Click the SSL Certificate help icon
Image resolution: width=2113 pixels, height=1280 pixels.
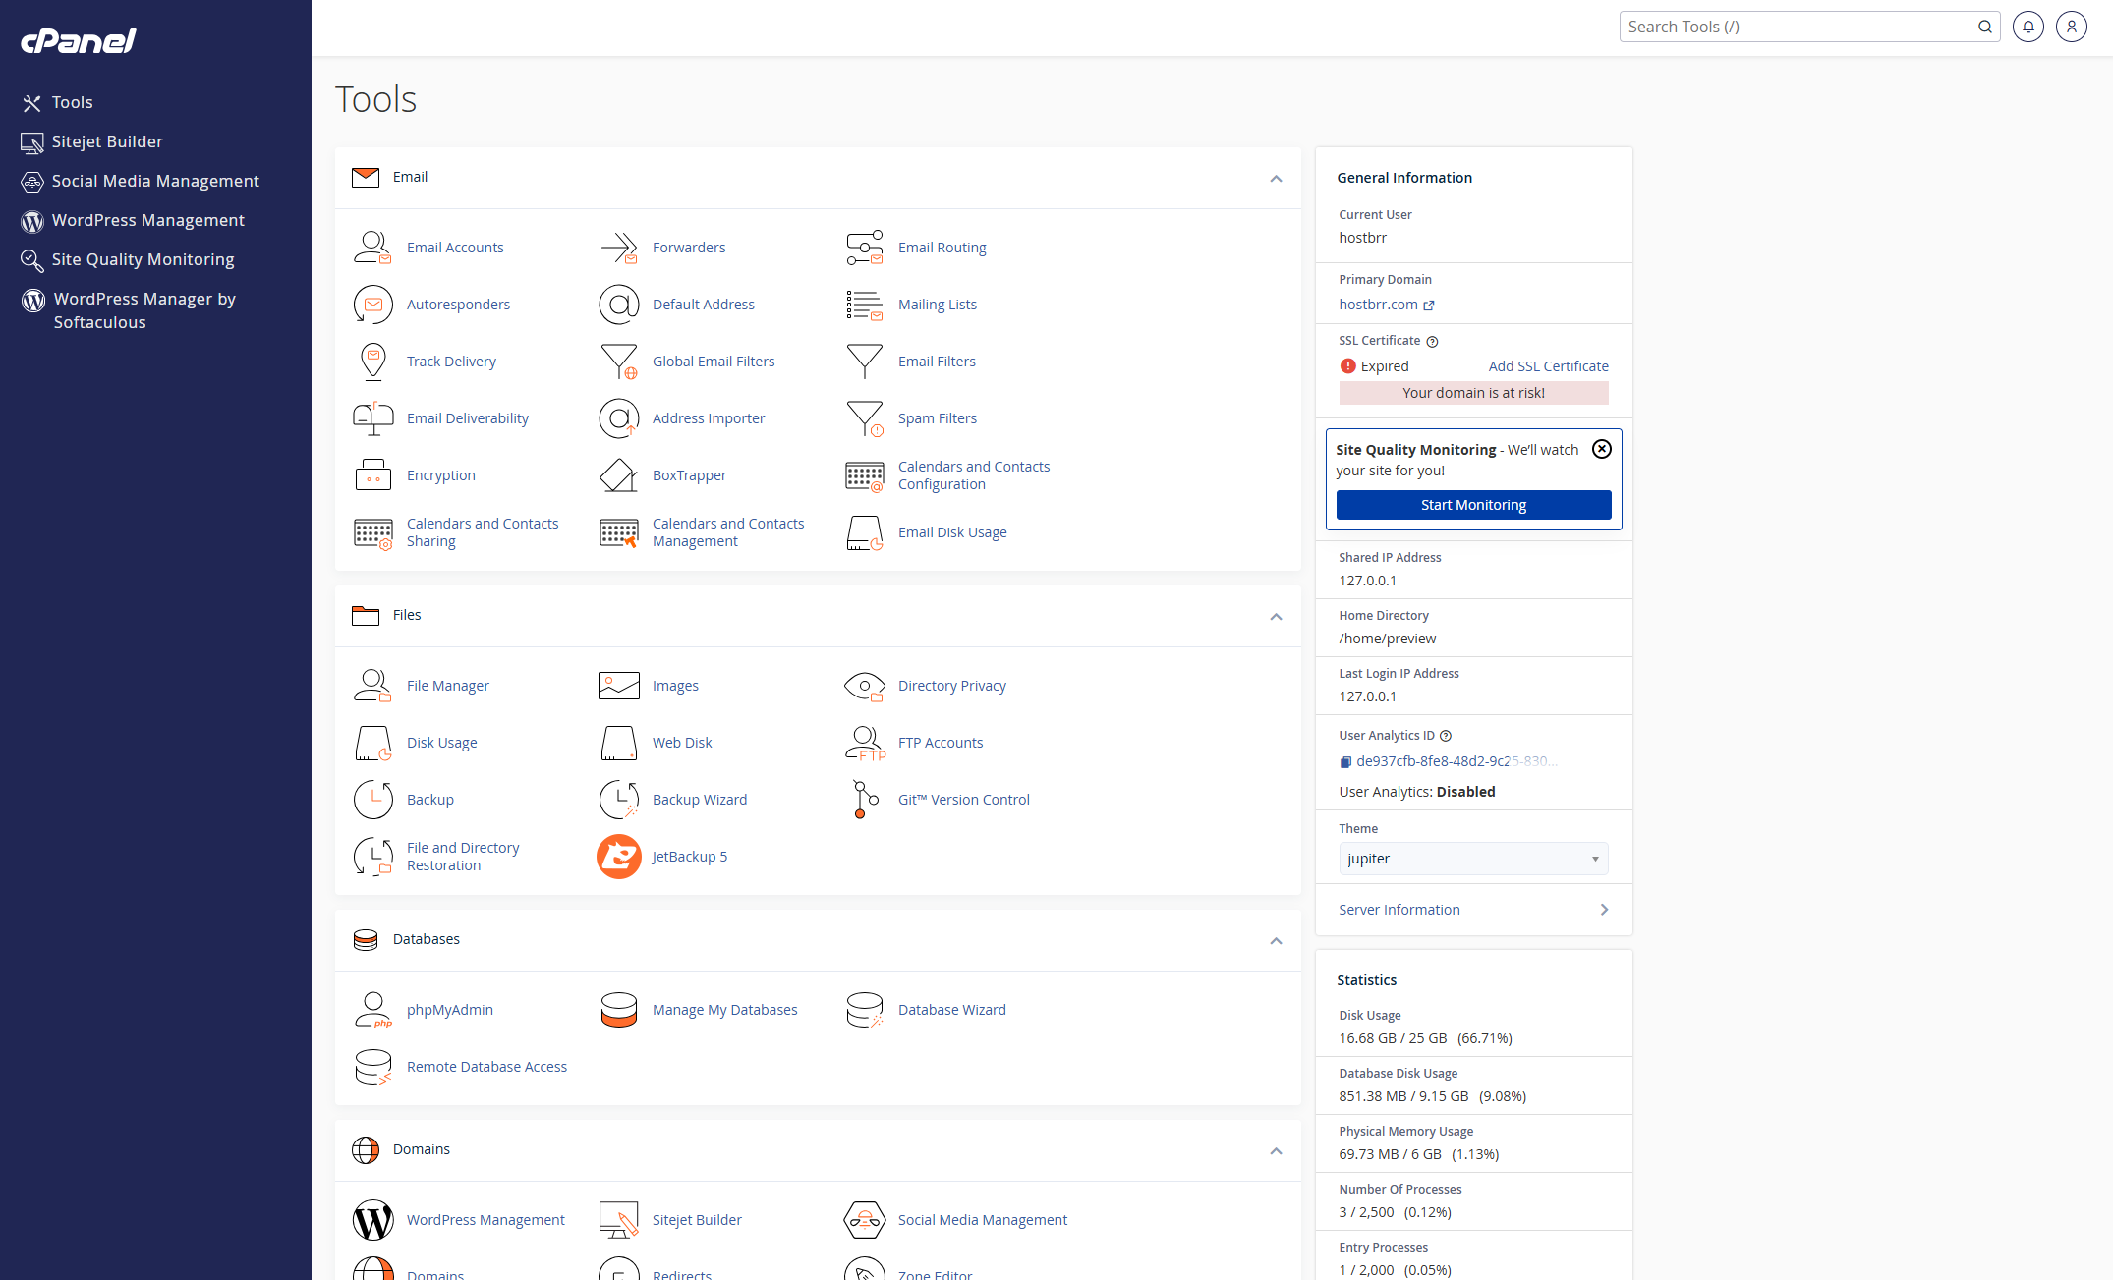1432,342
